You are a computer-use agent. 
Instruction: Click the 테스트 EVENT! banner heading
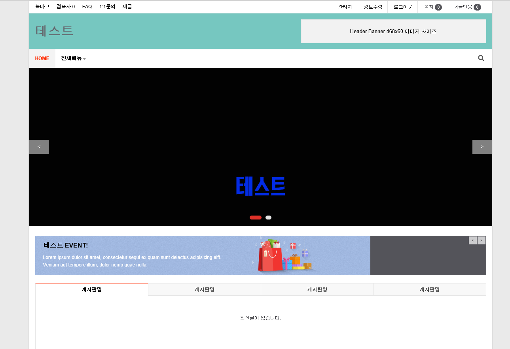(66, 245)
